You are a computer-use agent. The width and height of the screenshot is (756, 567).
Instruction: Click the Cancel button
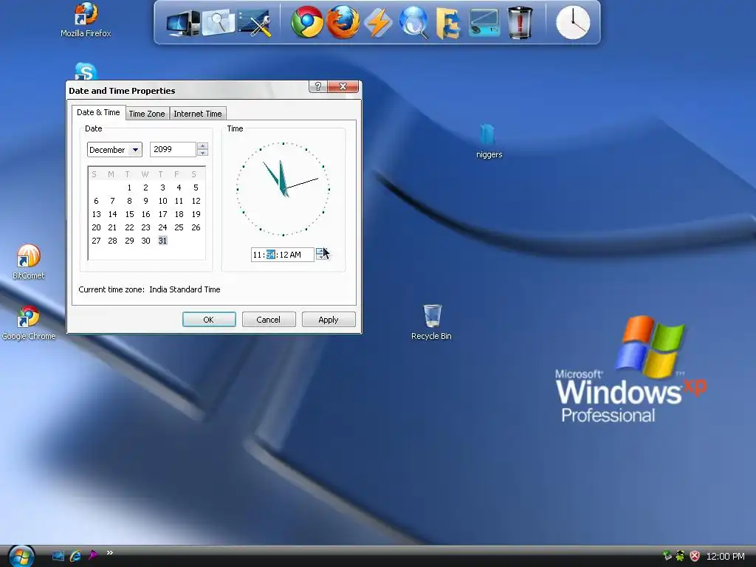268,320
